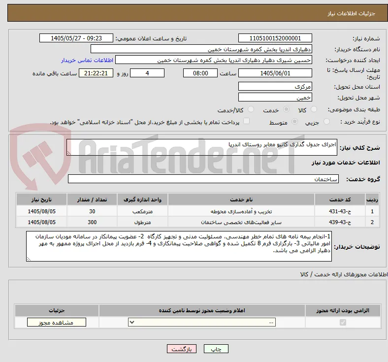Screen dimensions: 388x362
Task: Click the quantity cell showing 300
Action: pos(92,222)
